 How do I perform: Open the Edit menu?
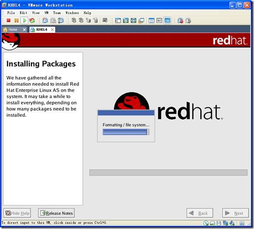tap(23, 13)
